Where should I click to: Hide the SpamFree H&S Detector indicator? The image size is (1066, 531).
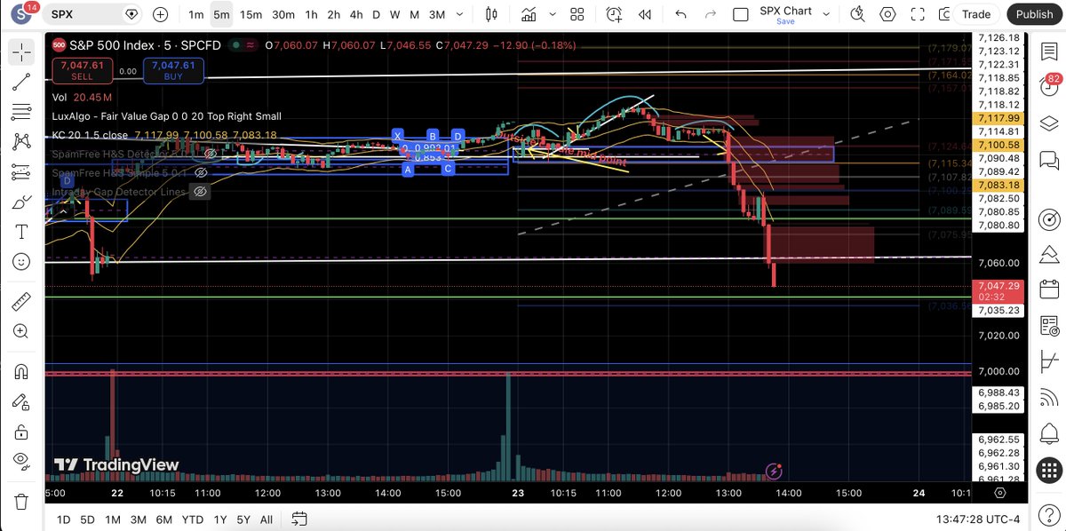(210, 154)
